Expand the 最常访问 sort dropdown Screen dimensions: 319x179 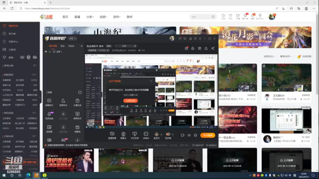[286, 56]
